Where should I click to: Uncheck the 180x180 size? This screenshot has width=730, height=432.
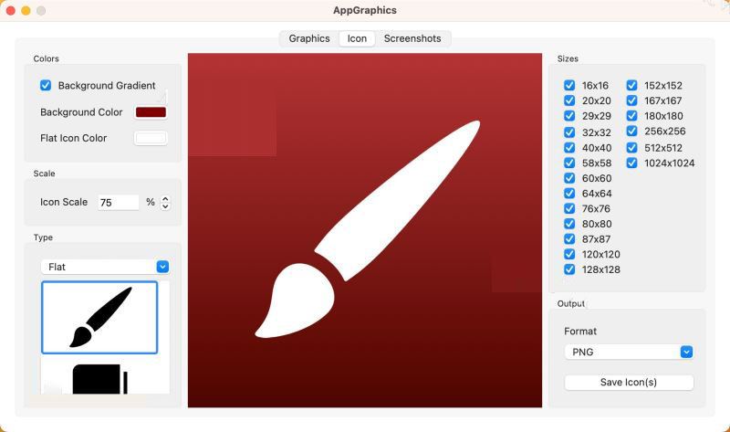point(631,116)
